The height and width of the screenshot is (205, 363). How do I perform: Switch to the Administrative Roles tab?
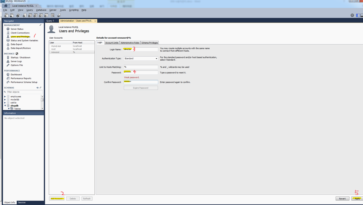130,43
